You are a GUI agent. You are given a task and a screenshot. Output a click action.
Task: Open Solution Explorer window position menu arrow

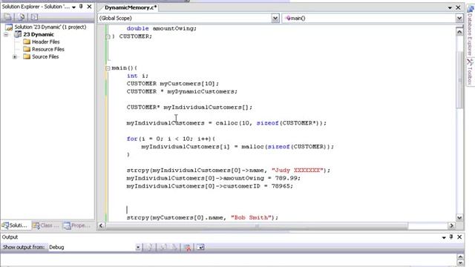pyautogui.click(x=73, y=7)
